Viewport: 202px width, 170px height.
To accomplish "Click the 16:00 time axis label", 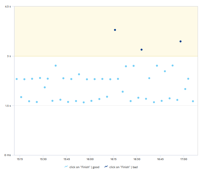I will click(x=90, y=159).
